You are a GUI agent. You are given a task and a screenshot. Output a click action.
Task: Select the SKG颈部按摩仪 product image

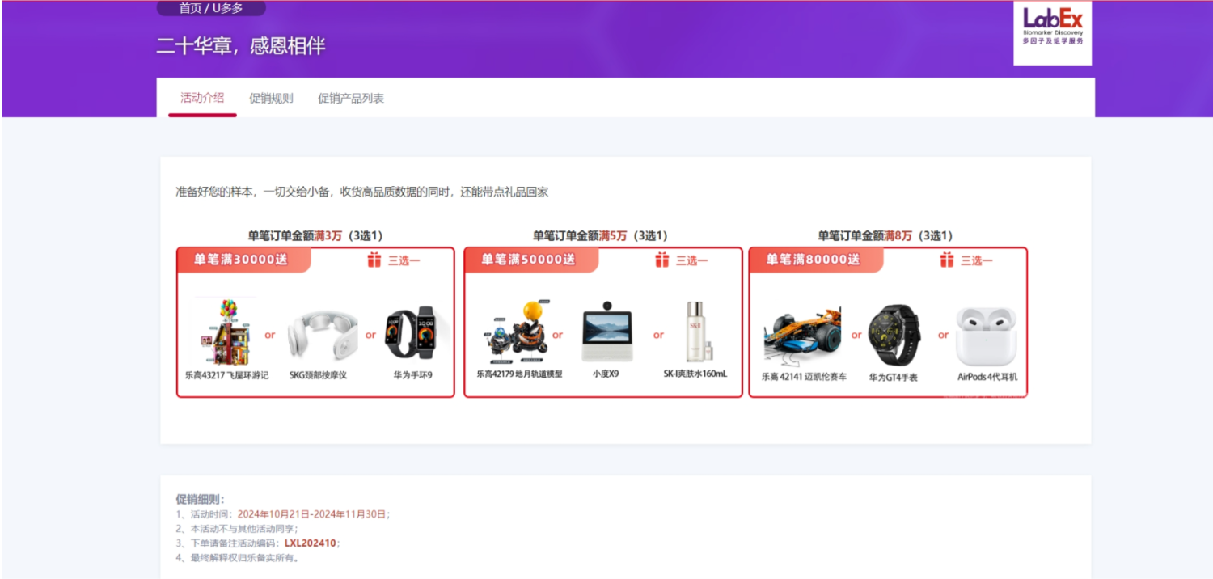tap(323, 334)
